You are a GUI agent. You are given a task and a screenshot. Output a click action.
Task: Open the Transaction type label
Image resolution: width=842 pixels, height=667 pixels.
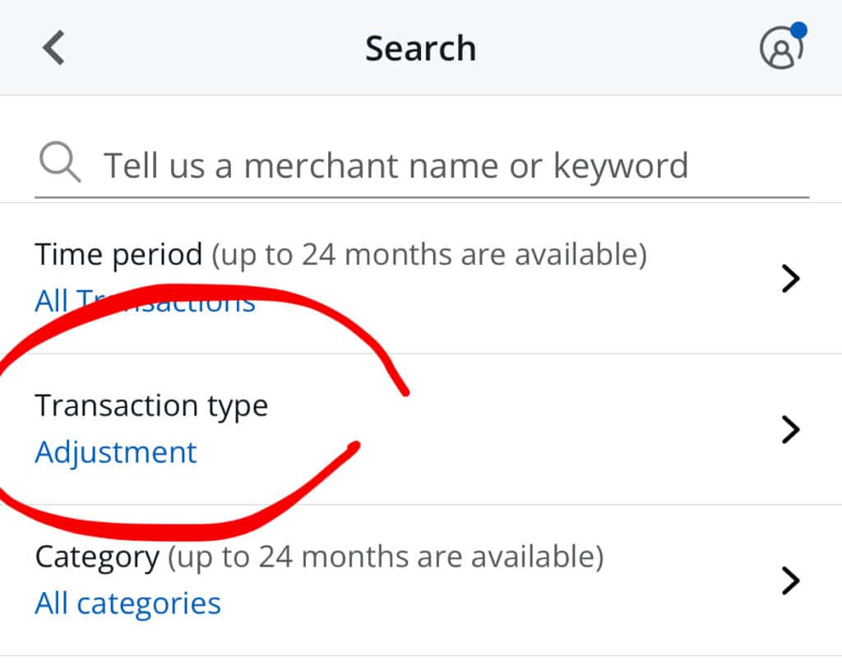[151, 406]
